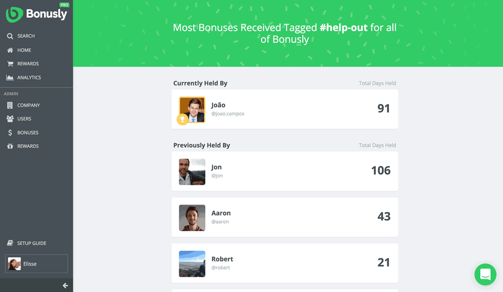Click the Search magnifier icon
The image size is (503, 292).
10,36
